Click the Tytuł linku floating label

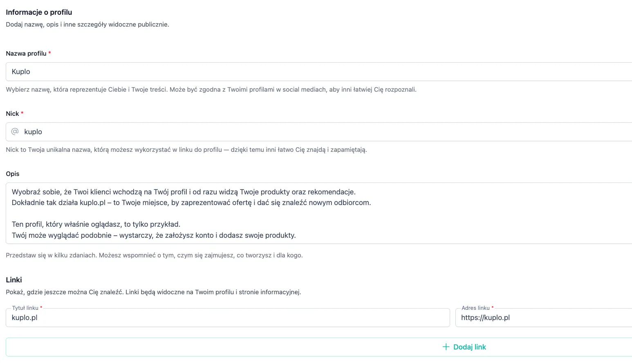[25, 308]
